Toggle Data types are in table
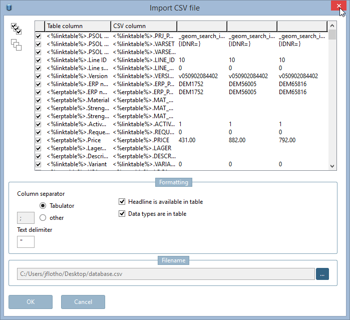 [x=122, y=214]
